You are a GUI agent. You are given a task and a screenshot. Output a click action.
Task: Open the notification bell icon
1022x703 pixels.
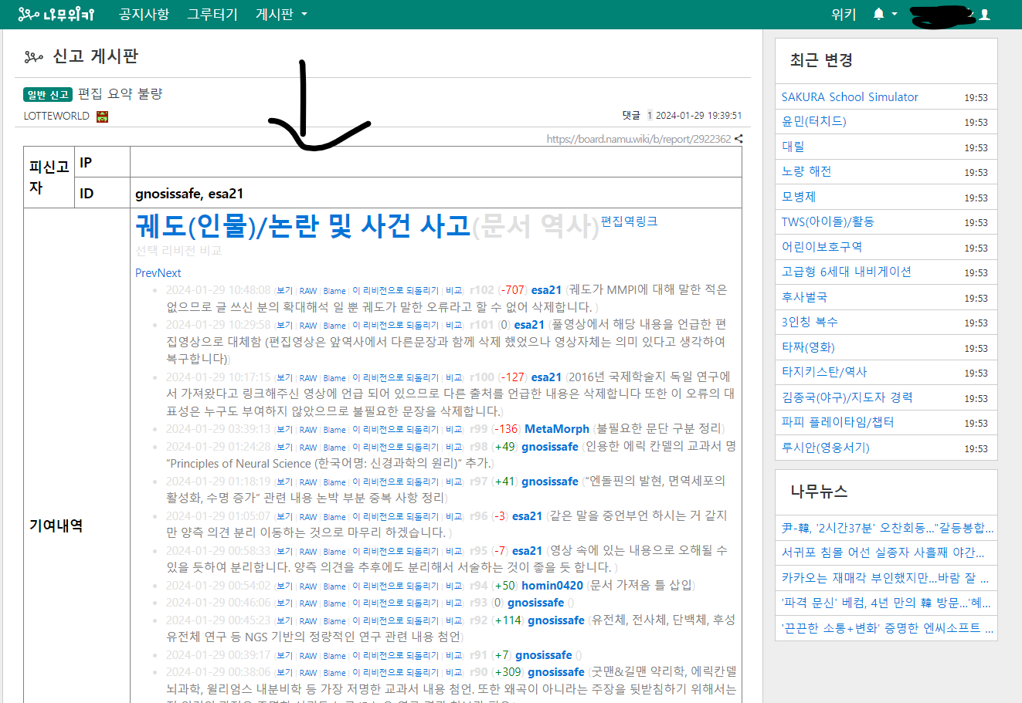coord(879,14)
